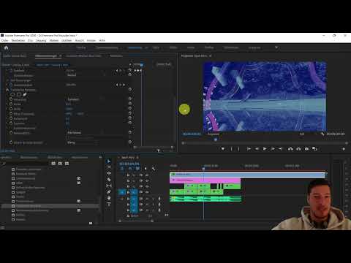This screenshot has width=351, height=263.
Task: Open workspace overflow chevron menu
Action: point(276,47)
